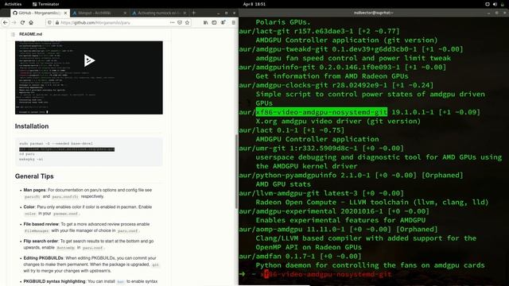The width and height of the screenshot is (509, 286).
Task: Toggle Firefox sidebar view icon
Action: (x=214, y=23)
